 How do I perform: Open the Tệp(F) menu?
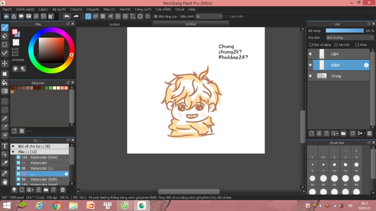click(7, 9)
